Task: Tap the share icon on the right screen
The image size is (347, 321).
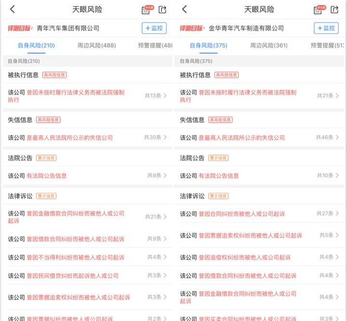Action: click(334, 10)
